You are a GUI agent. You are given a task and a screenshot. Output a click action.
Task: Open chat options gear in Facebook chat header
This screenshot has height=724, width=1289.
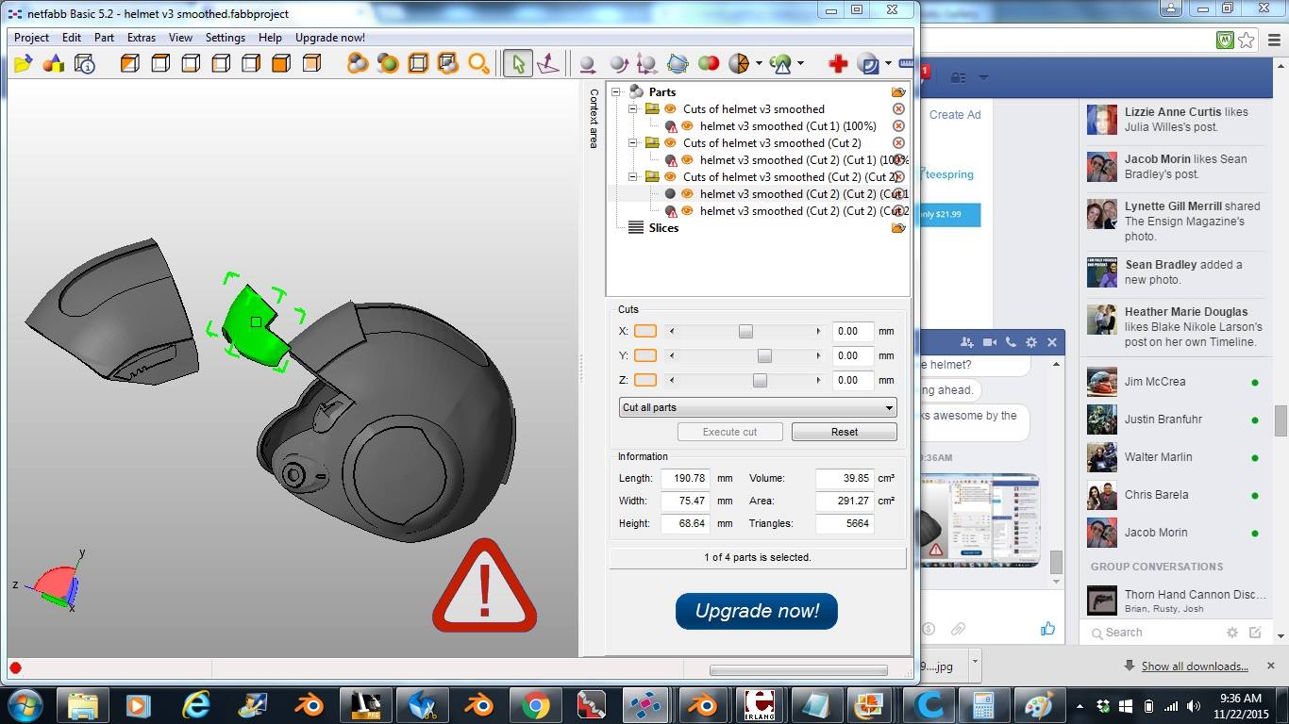[x=1031, y=342]
